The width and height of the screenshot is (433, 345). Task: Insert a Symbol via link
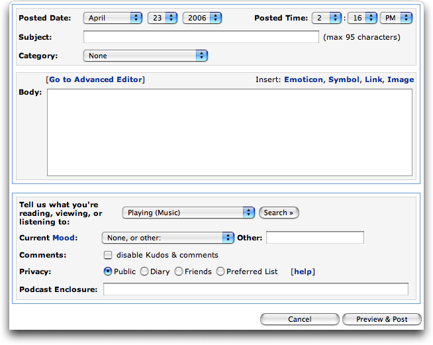click(344, 79)
